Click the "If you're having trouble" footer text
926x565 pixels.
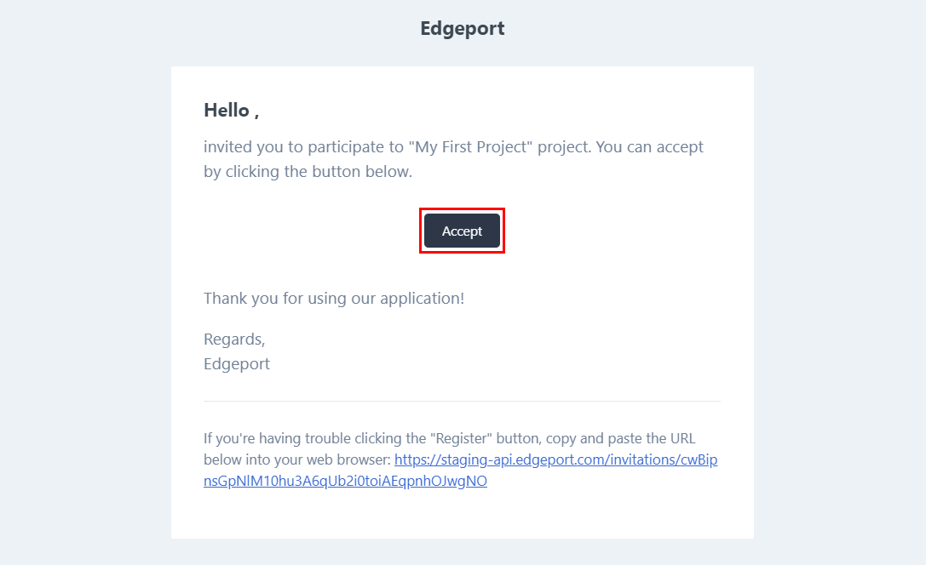pos(271,439)
